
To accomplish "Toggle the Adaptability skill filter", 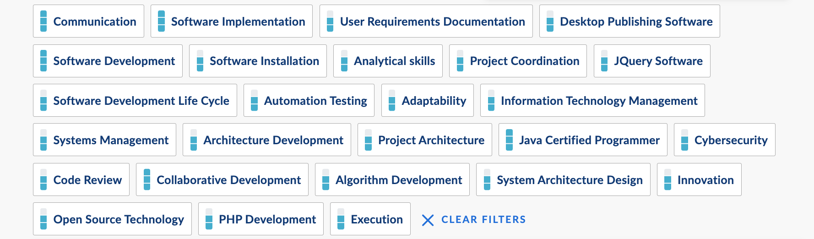I will click(x=433, y=101).
